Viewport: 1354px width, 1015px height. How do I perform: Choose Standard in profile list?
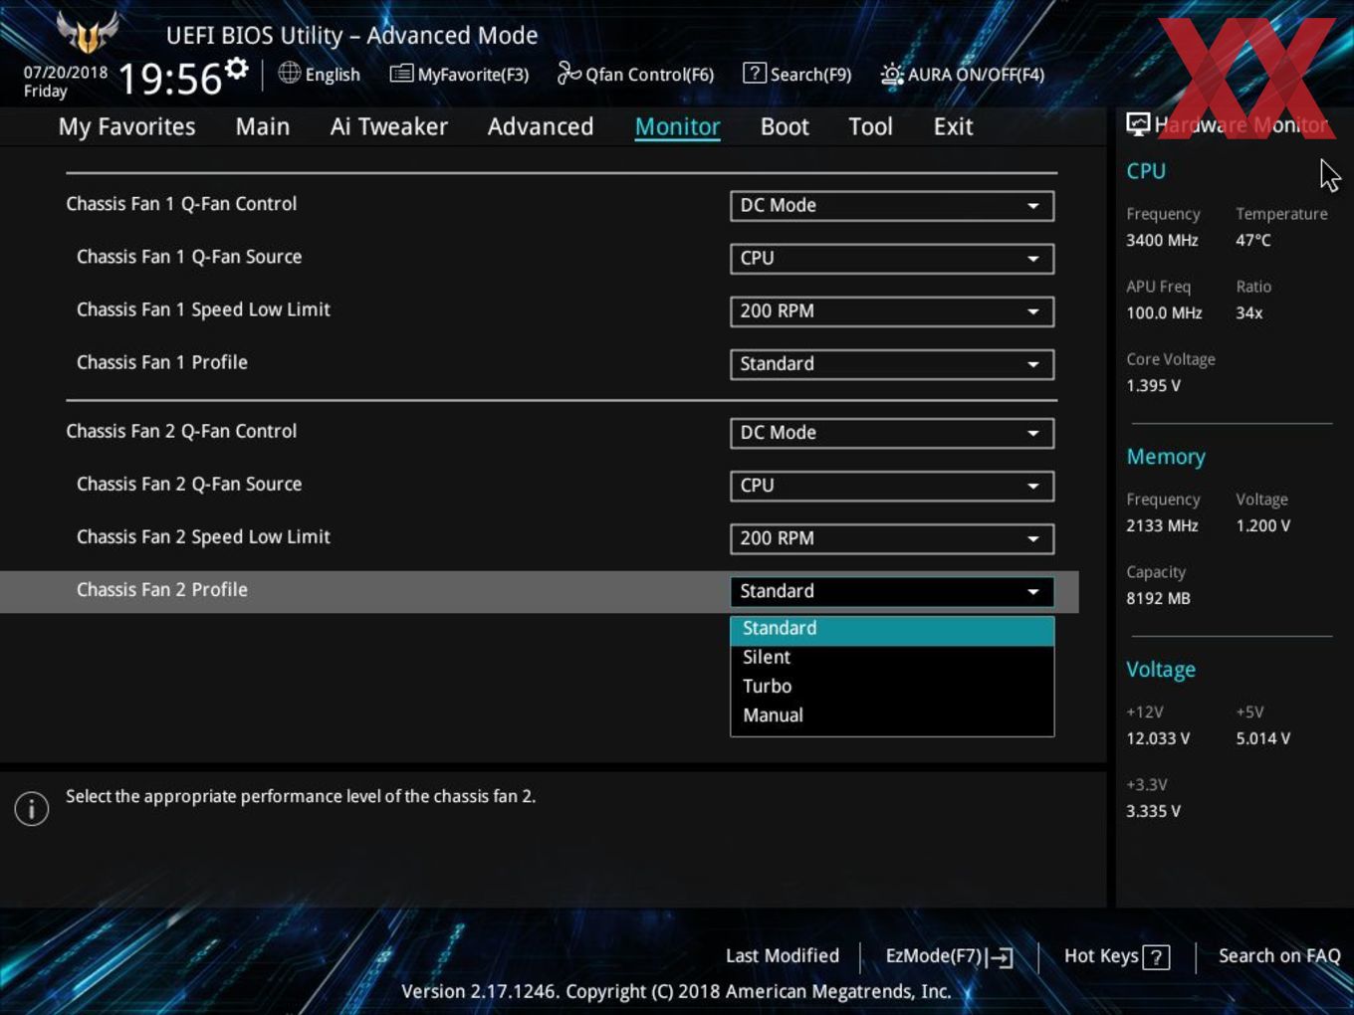coord(892,629)
